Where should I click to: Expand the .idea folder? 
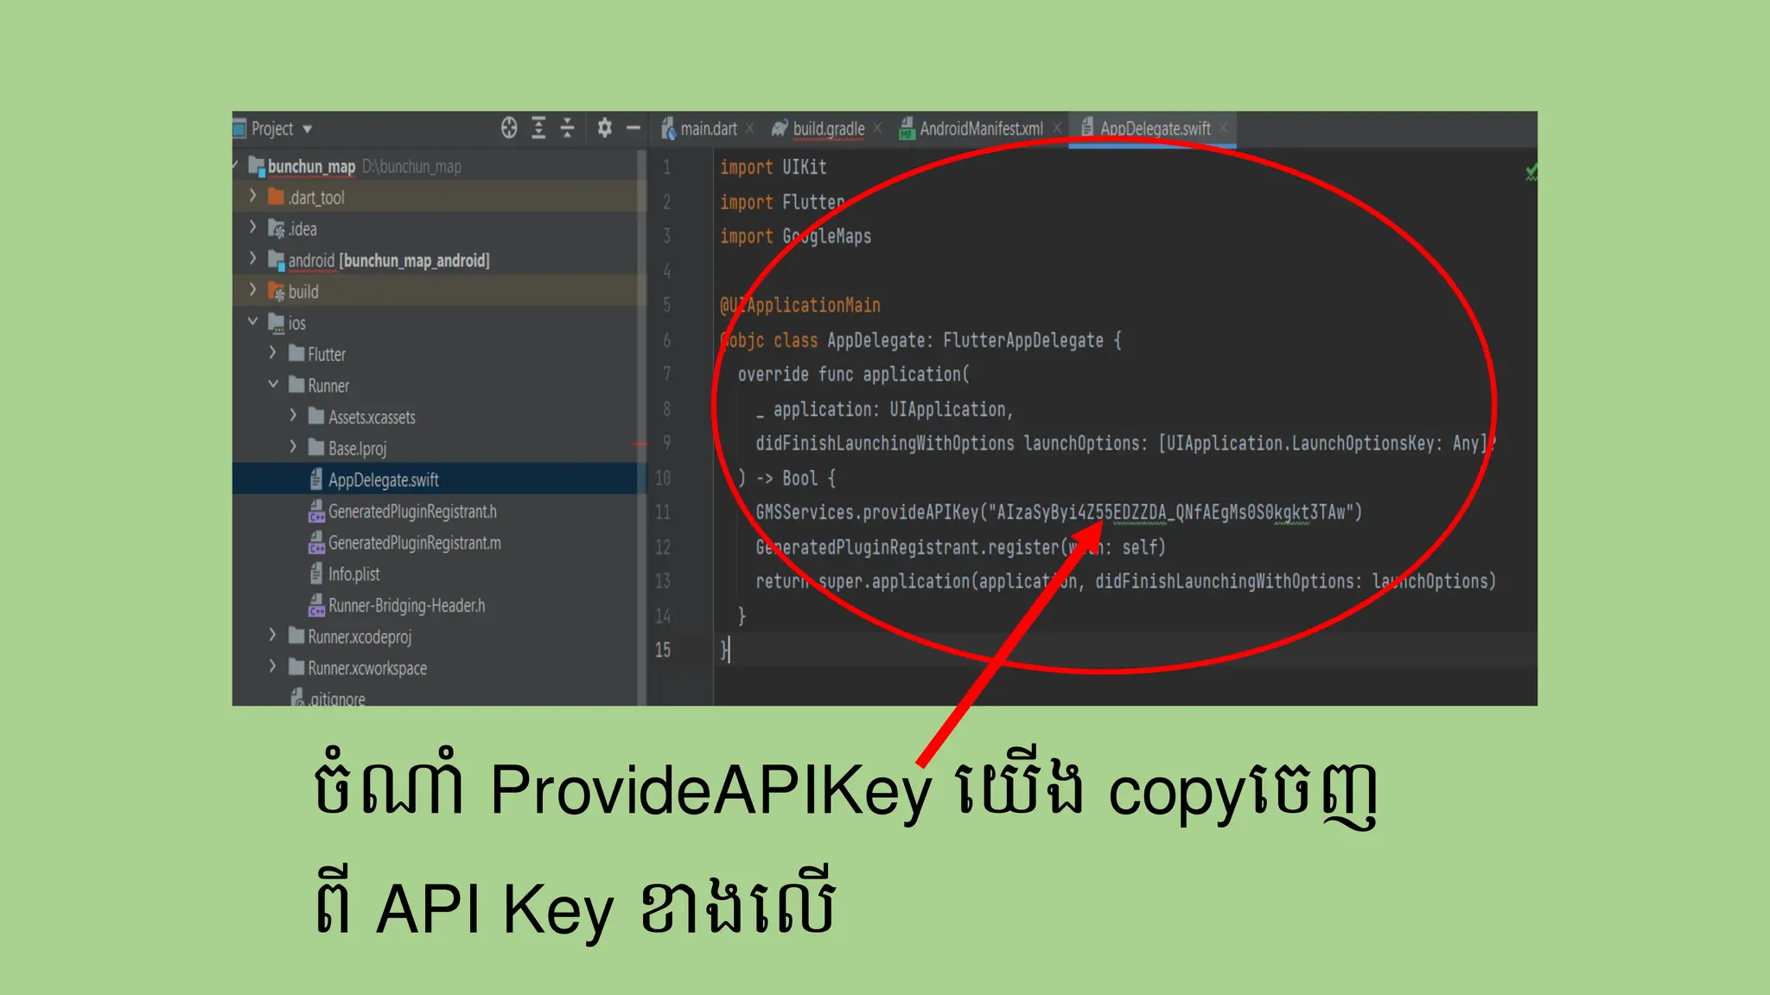click(252, 227)
